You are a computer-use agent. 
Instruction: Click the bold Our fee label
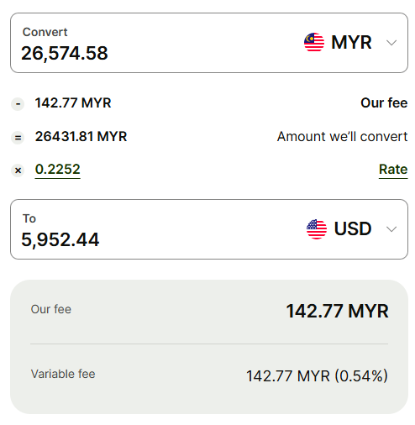point(384,102)
